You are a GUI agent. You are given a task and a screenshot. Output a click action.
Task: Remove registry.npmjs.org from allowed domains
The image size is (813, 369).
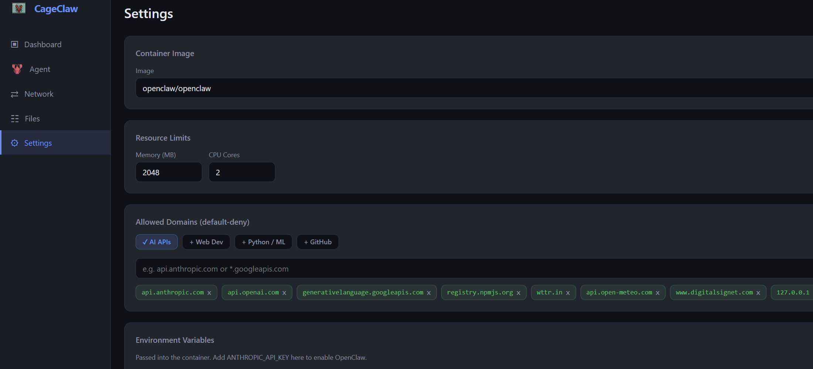coord(518,292)
